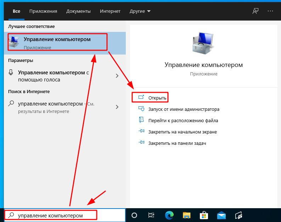The image size is (281, 222).
Task: Click the Cortana circle icon on taskbar
Action: coord(134,215)
